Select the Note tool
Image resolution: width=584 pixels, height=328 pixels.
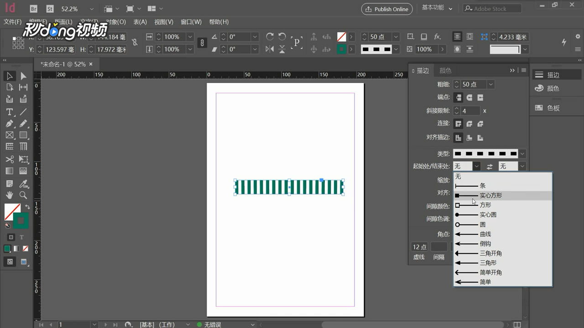click(10, 184)
